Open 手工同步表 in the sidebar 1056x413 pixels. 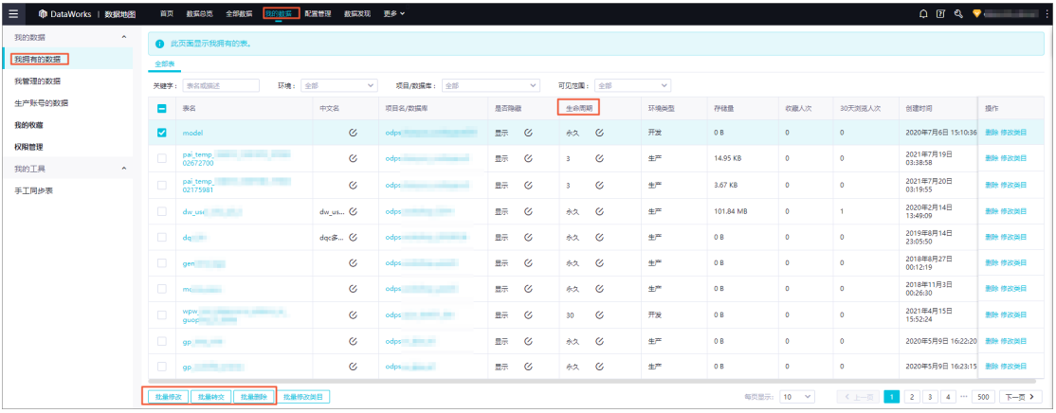click(x=33, y=190)
